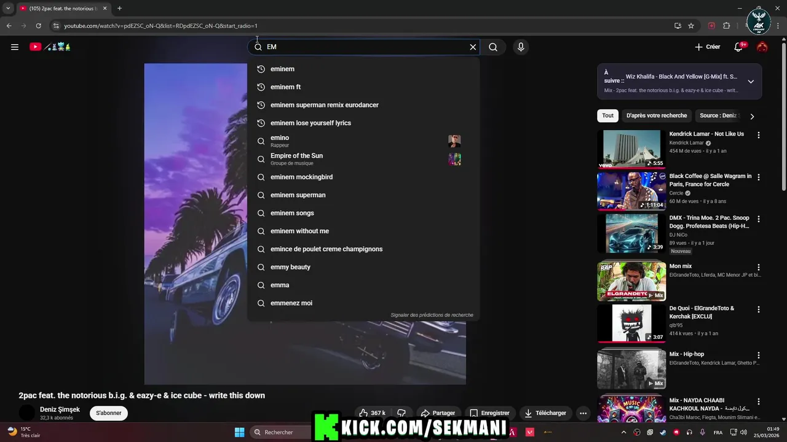Click the taskbar Rechercher search box
The image size is (787, 442).
pyautogui.click(x=280, y=432)
